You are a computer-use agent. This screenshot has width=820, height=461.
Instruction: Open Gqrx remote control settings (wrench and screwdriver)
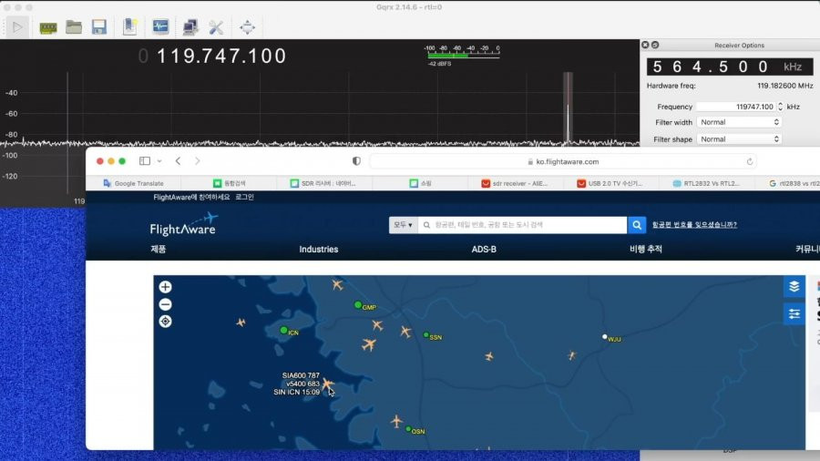pyautogui.click(x=216, y=27)
